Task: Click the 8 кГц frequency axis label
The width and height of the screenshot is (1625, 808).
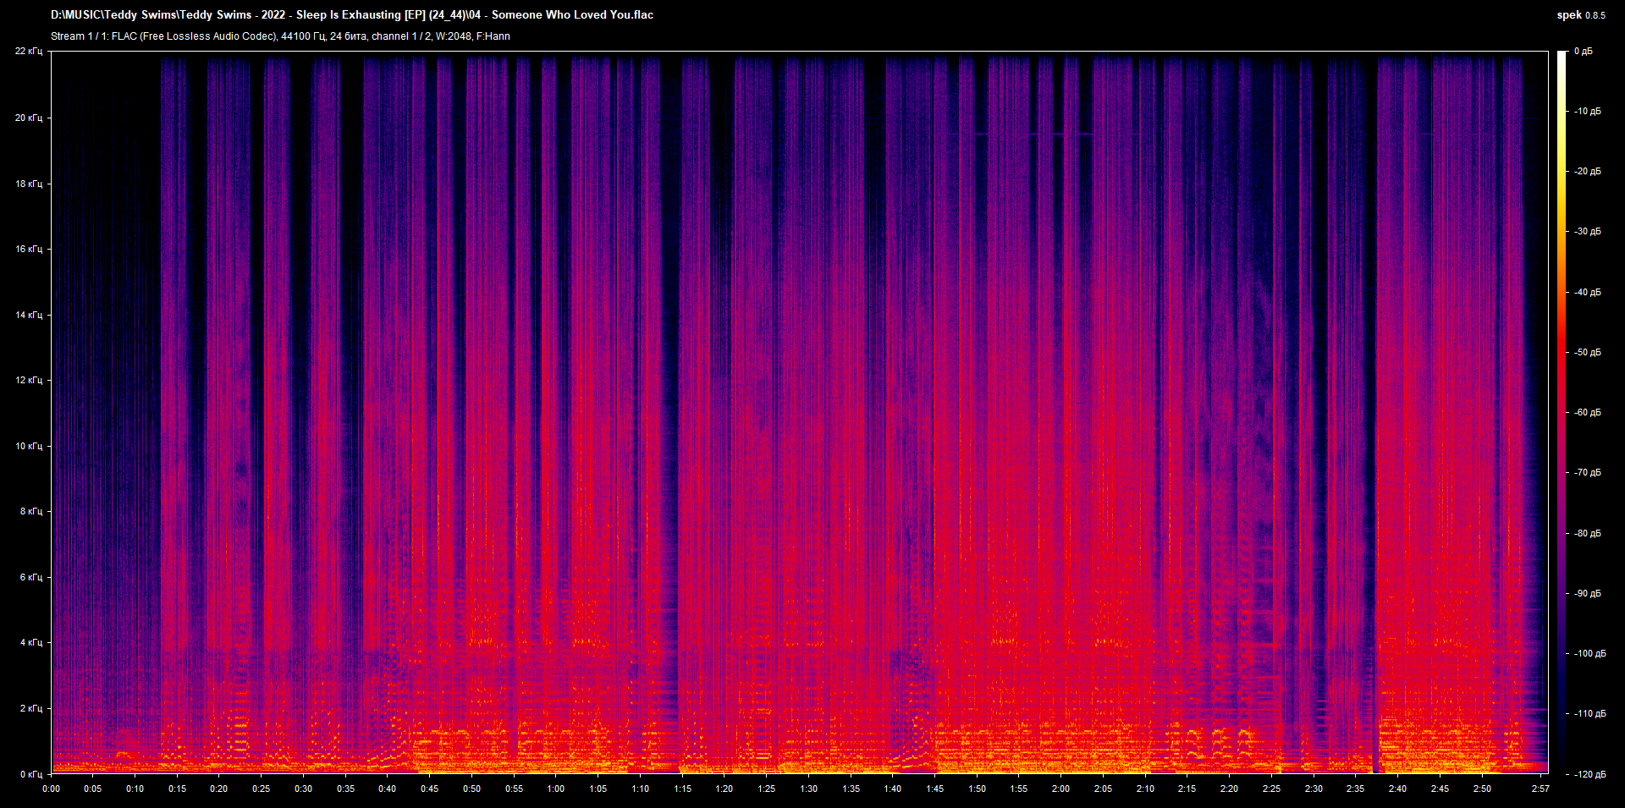Action: coord(31,511)
